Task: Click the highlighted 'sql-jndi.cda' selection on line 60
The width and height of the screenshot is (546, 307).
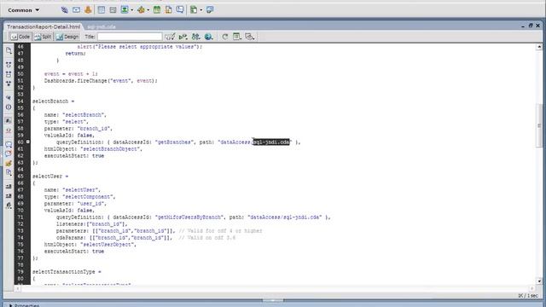Action: coord(271,142)
